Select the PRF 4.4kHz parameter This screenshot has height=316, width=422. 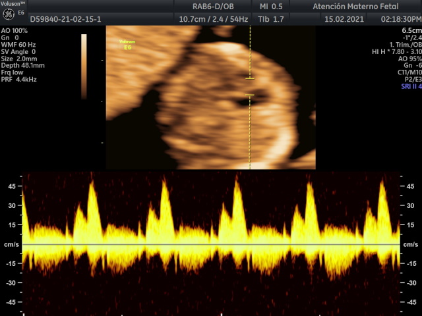[x=18, y=80]
